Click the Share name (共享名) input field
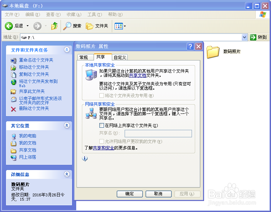 click(158, 133)
